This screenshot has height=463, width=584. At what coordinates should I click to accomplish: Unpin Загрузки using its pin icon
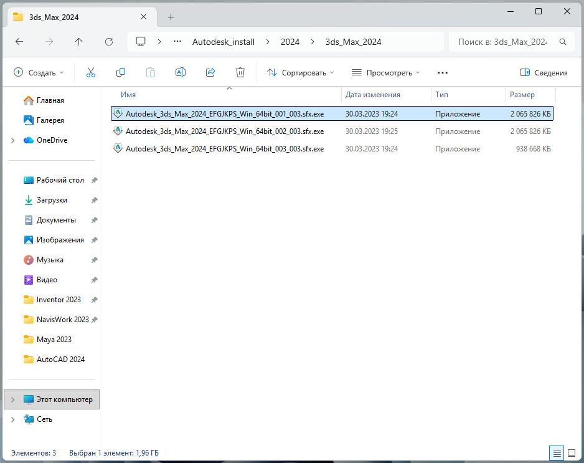(95, 200)
